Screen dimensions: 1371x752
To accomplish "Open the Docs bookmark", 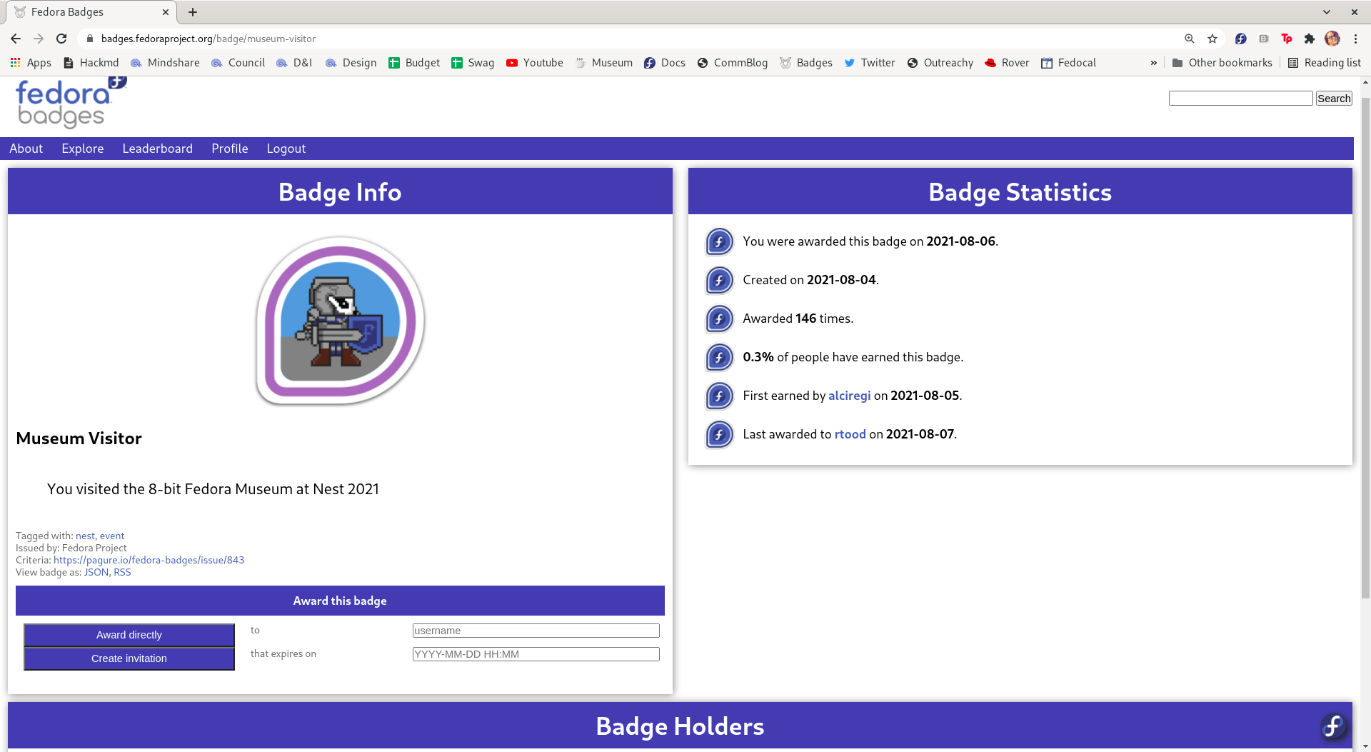I will [665, 63].
